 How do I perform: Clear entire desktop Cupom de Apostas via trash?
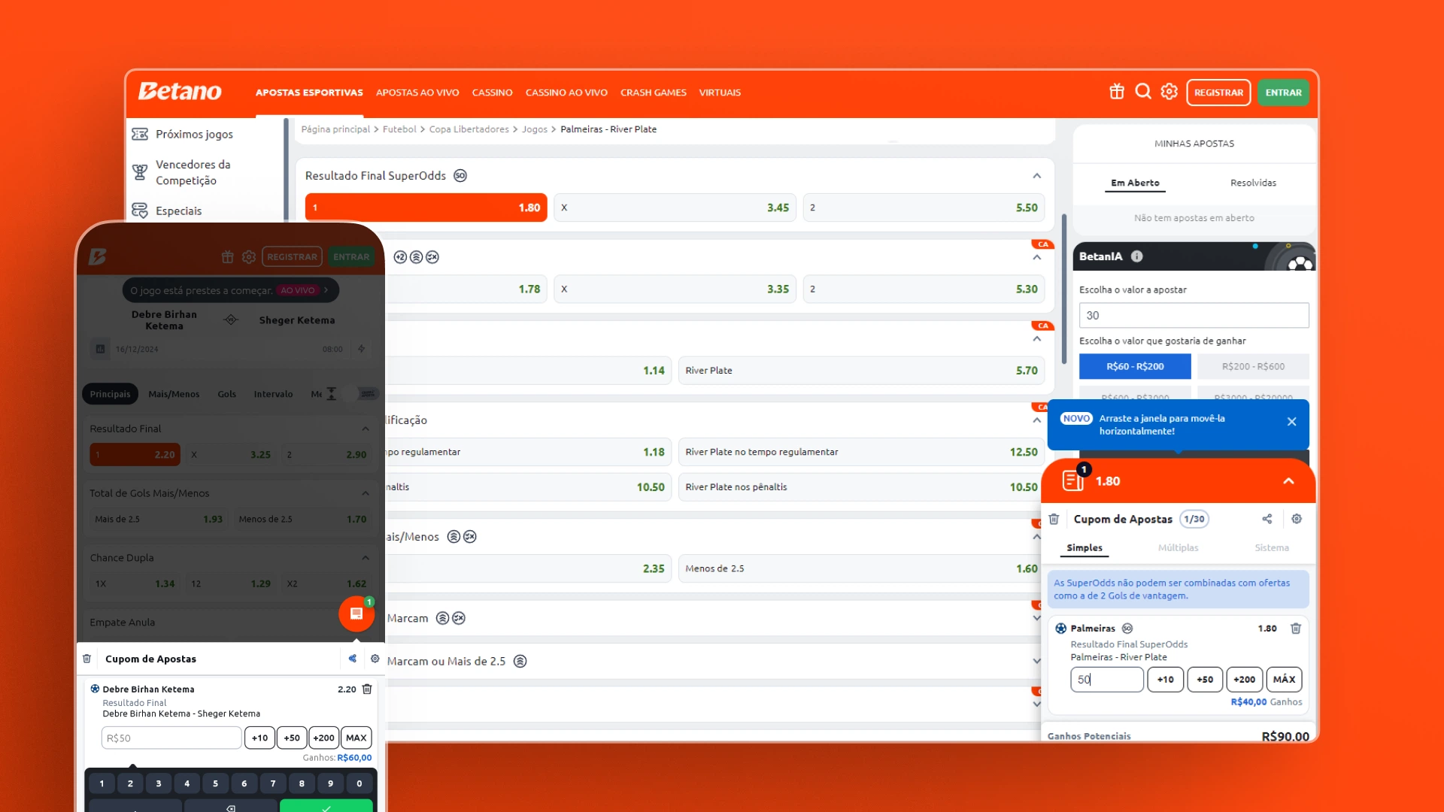[1054, 519]
